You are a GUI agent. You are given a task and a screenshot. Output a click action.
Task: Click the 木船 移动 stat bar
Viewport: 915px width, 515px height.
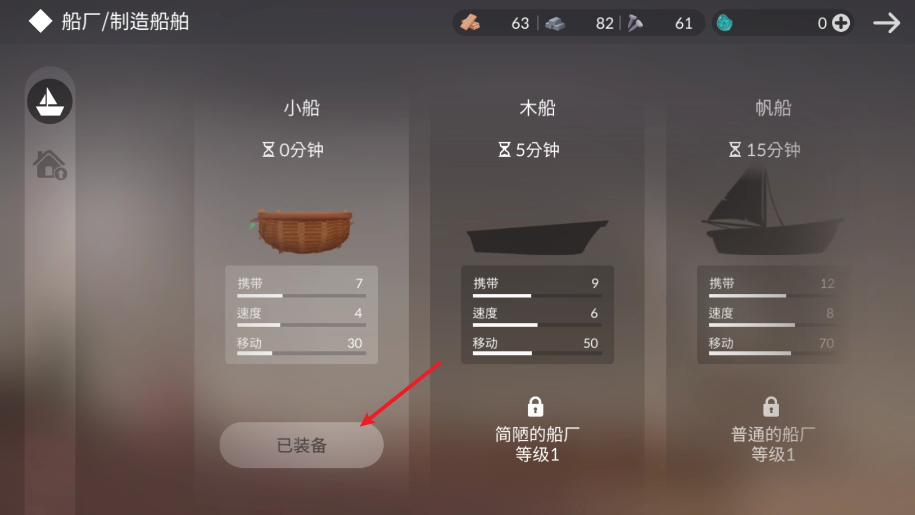(537, 353)
